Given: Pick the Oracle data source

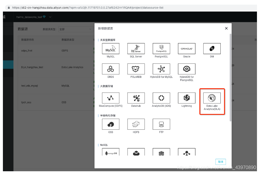Looking at the screenshot, I should click(x=186, y=49).
